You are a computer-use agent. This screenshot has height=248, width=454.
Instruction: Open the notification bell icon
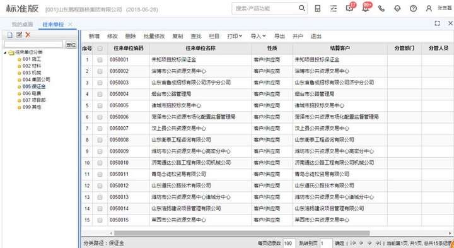[x=366, y=8]
